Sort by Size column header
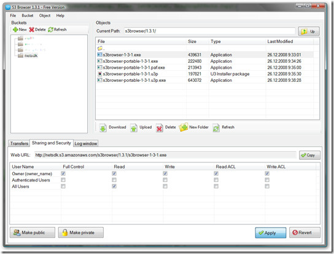 198,41
